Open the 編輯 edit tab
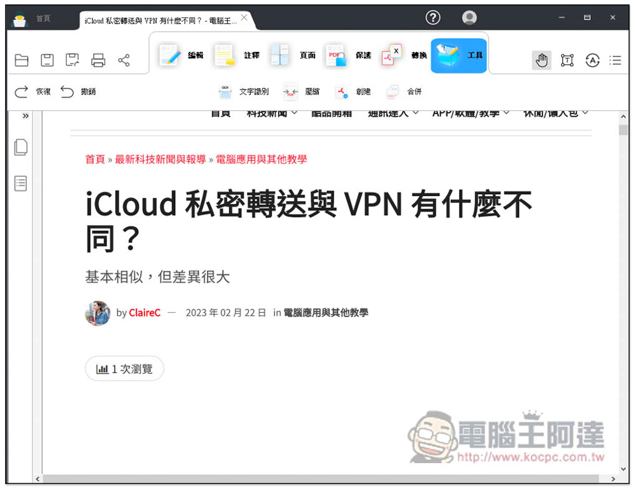The height and width of the screenshot is (489, 634). (181, 55)
